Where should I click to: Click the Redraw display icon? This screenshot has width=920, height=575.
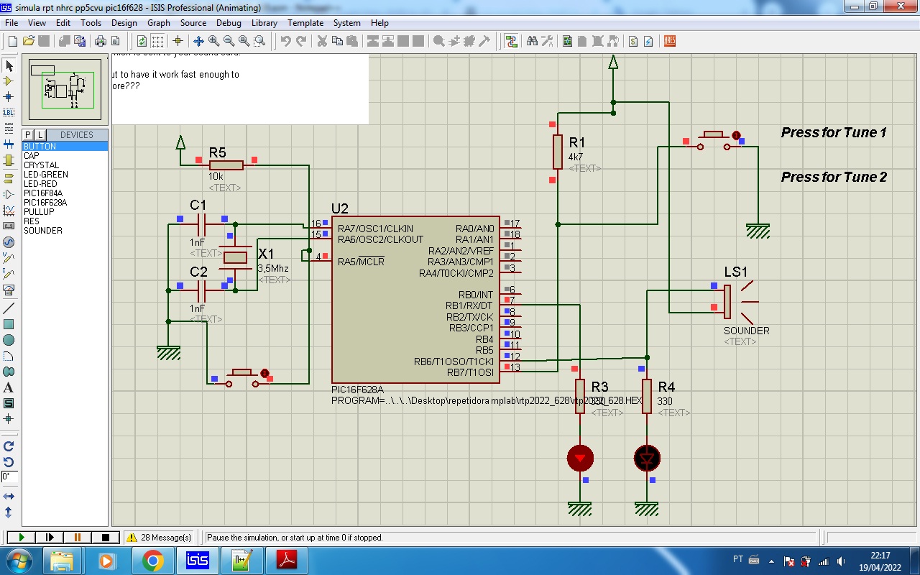(142, 41)
